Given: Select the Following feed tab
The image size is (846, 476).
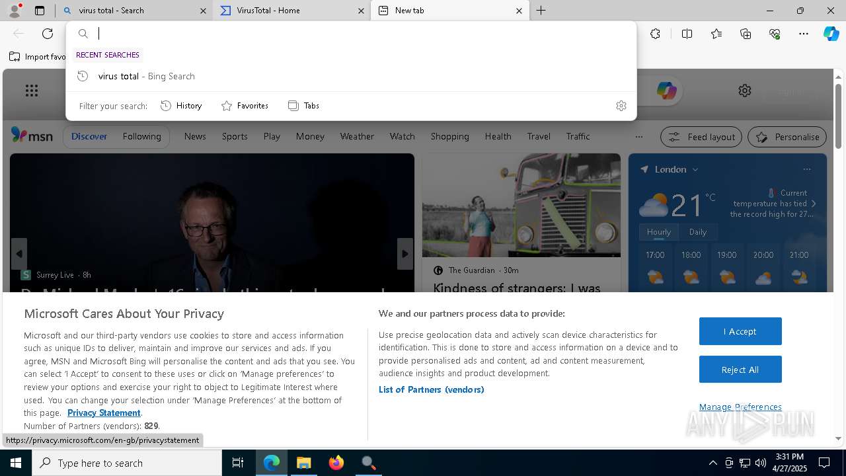Looking at the screenshot, I should coord(141,136).
